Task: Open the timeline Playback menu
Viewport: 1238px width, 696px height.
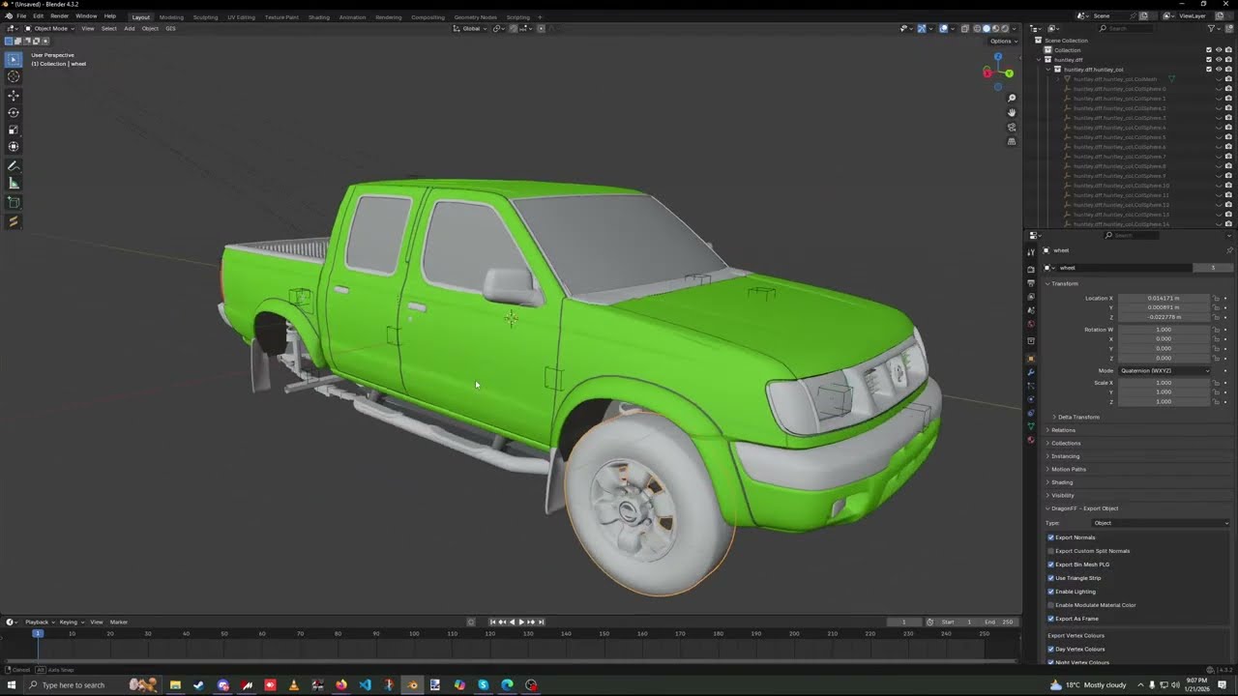Action: pos(38,622)
